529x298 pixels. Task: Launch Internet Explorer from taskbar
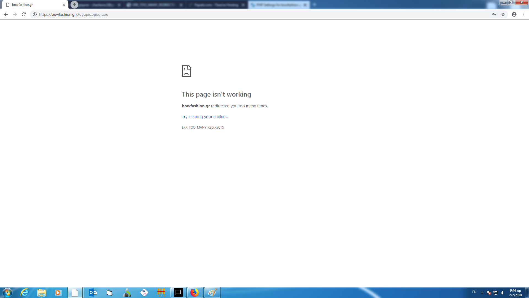(25, 292)
